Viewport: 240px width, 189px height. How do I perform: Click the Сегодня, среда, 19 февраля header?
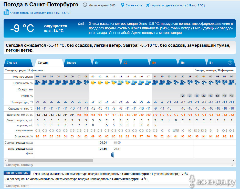[24, 70]
